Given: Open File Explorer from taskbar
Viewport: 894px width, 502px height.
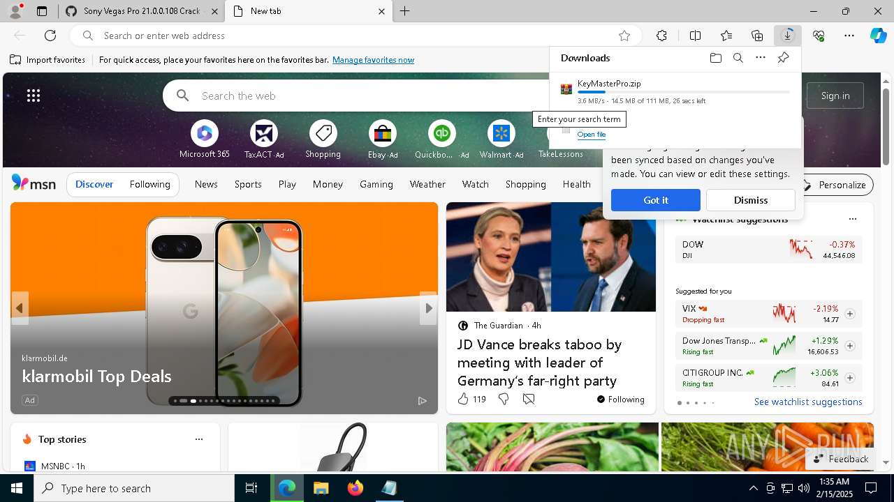Looking at the screenshot, I should [321, 488].
